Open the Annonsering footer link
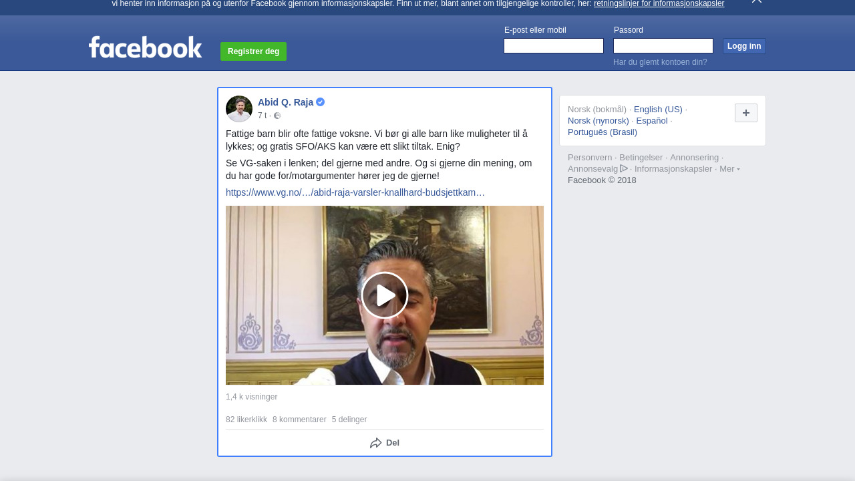The image size is (855, 481). [x=695, y=158]
